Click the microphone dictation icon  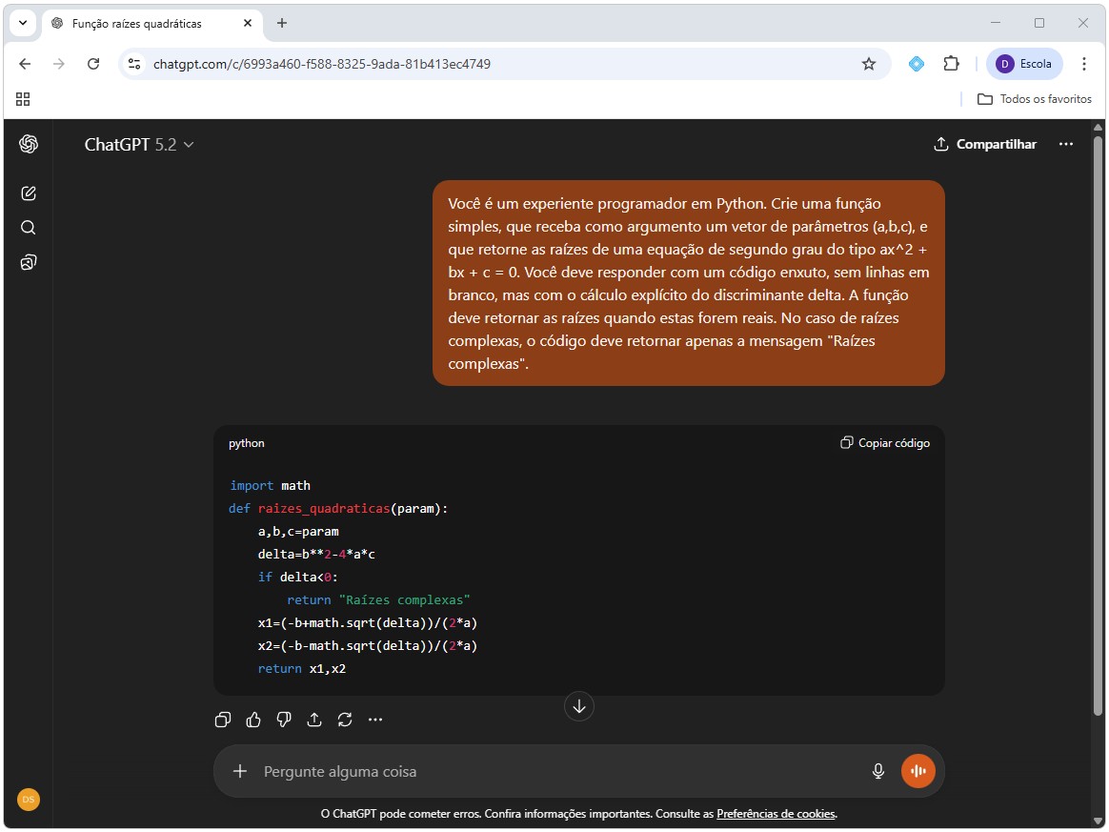[878, 771]
